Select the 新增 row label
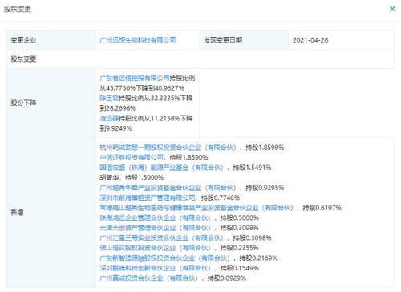The height and width of the screenshot is (292, 401). coord(17,213)
